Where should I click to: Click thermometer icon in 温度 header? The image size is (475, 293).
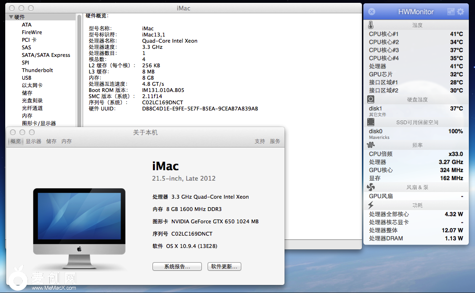tap(370, 25)
